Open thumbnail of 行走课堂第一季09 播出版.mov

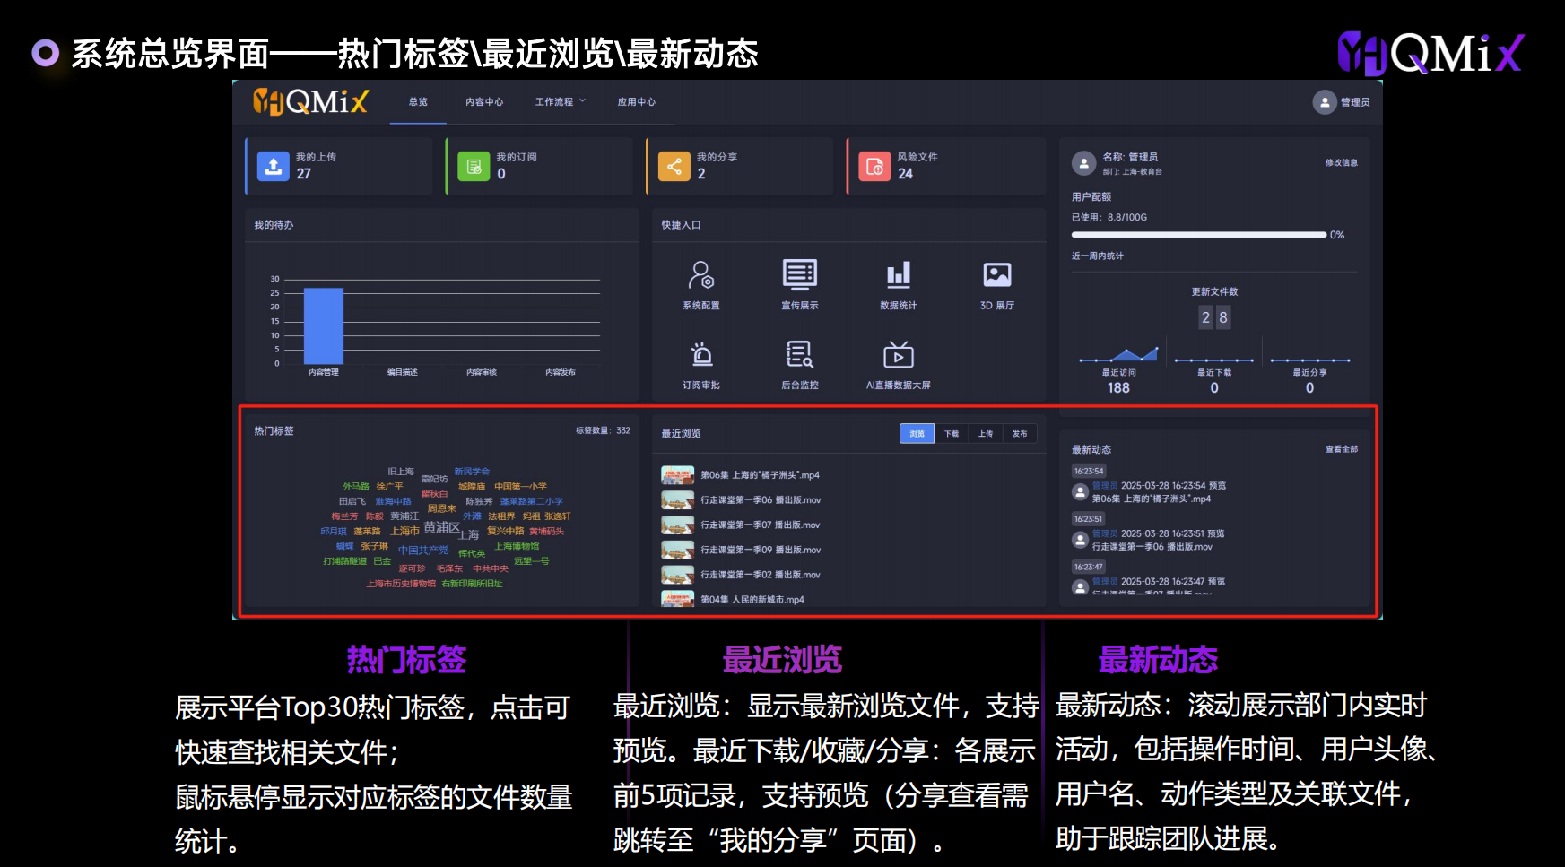[x=678, y=550]
